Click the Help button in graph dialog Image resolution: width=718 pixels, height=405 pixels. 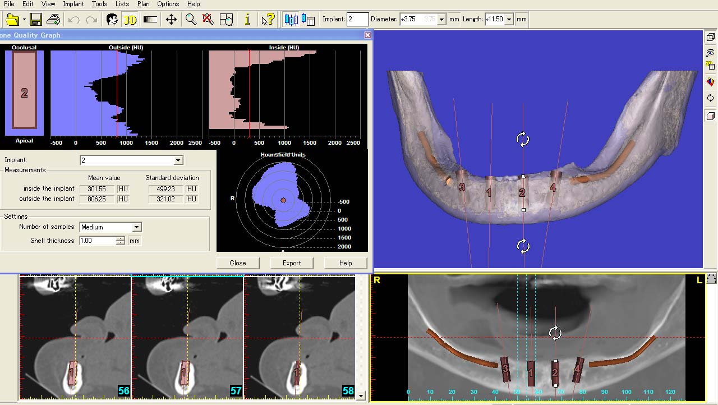(x=346, y=263)
